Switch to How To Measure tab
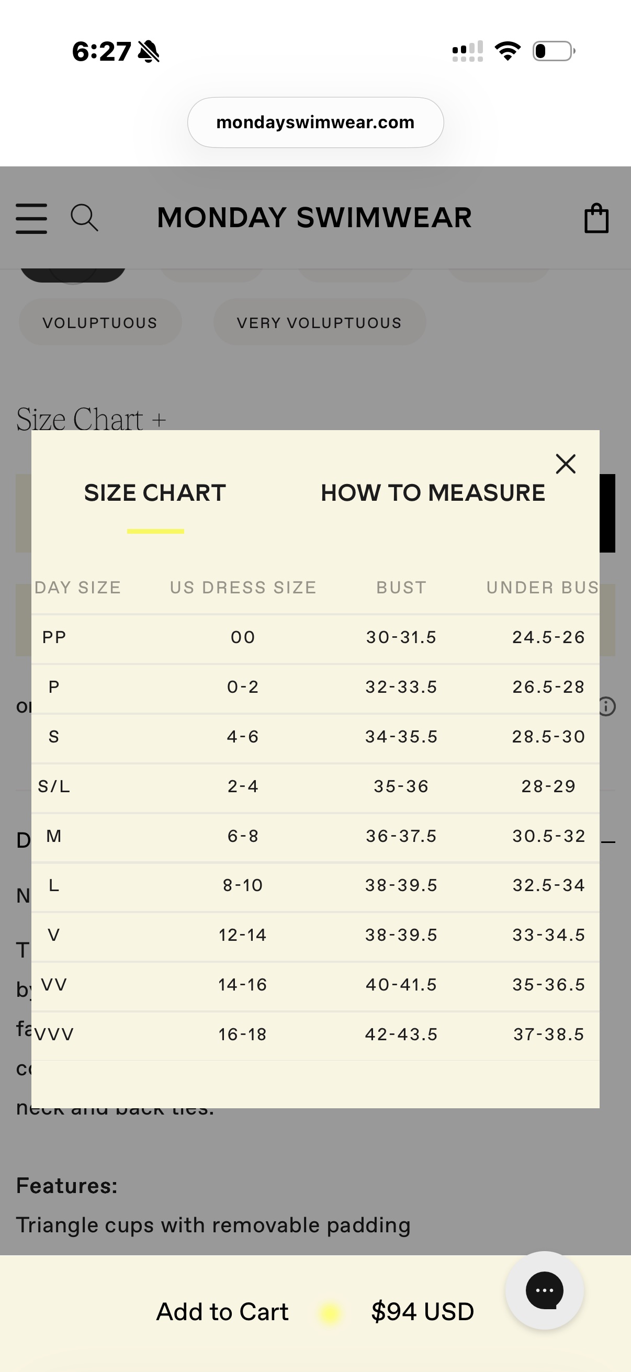 tap(433, 493)
